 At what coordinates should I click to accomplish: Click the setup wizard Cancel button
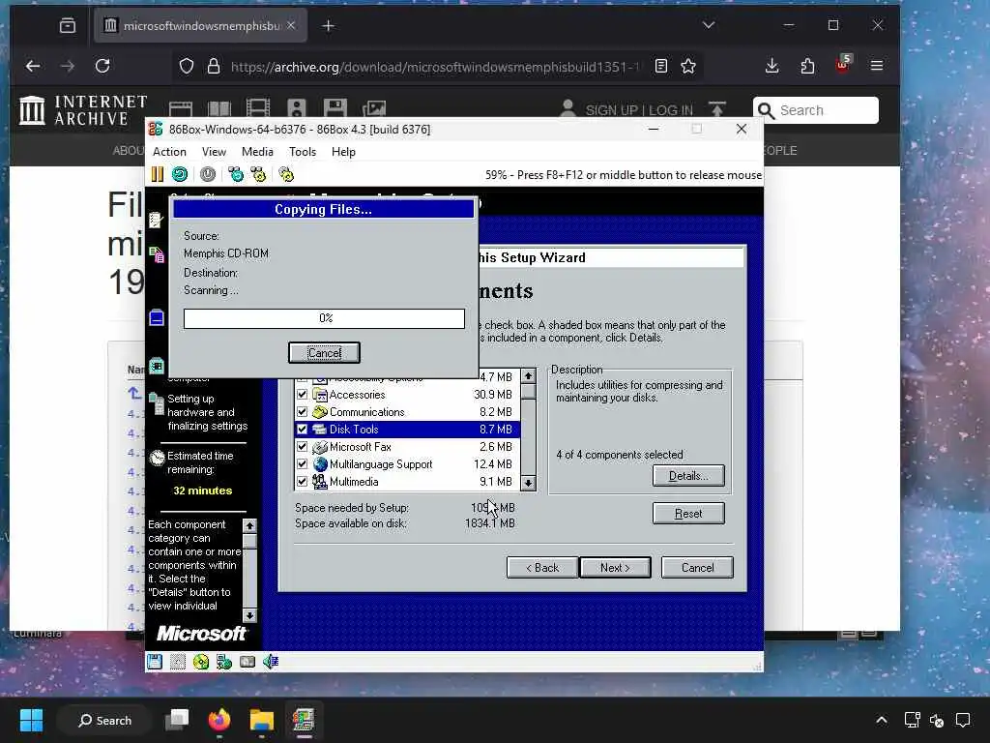(698, 567)
